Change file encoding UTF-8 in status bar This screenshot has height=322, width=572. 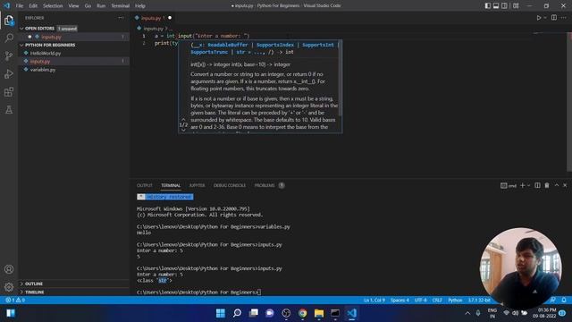tap(421, 301)
